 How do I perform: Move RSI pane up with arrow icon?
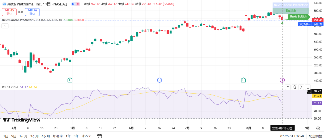288,87
